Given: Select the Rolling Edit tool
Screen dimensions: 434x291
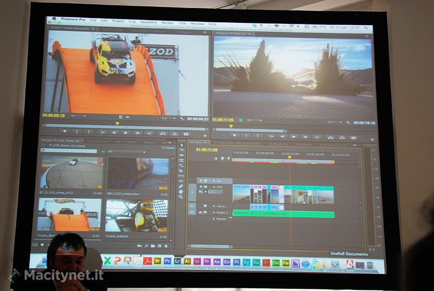Looking at the screenshot, I should 181,161.
